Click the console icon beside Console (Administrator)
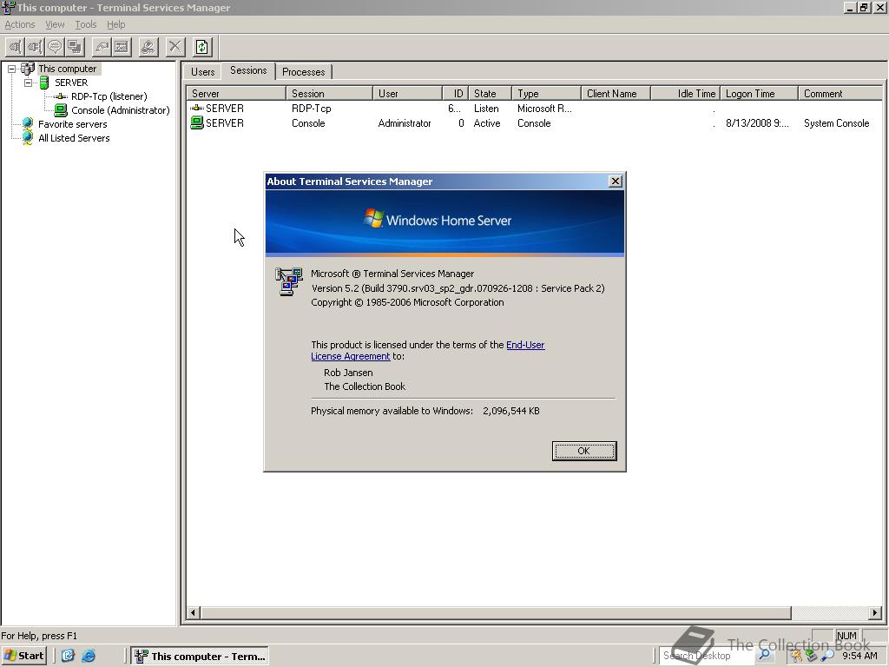Screen dimensions: 889x667 coord(61,110)
